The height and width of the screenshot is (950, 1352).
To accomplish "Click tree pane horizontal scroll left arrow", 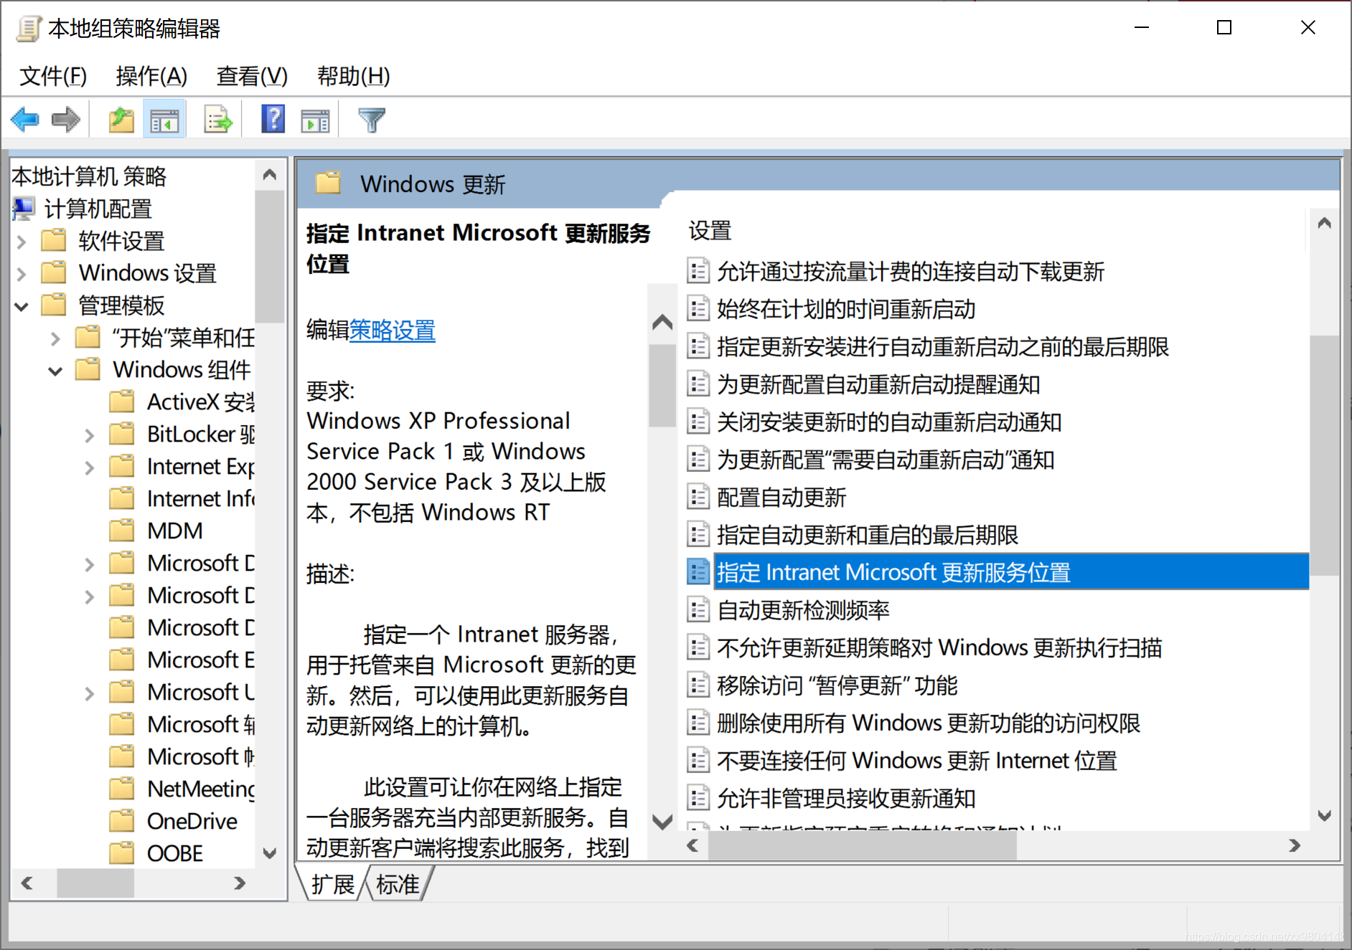I will 27,883.
